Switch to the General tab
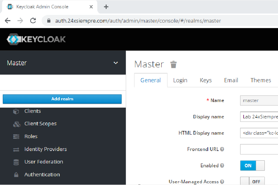Image resolution: width=278 pixels, height=185 pixels. click(x=151, y=80)
